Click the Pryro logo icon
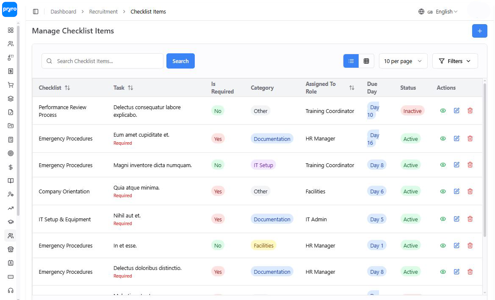This screenshot has width=495, height=300. click(9, 9)
